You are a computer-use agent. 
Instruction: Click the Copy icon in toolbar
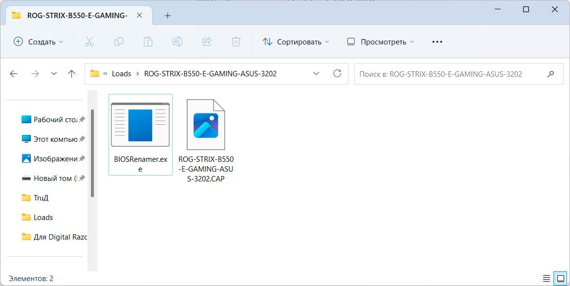(x=118, y=42)
